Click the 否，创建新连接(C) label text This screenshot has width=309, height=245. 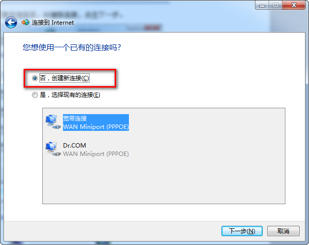(64, 78)
